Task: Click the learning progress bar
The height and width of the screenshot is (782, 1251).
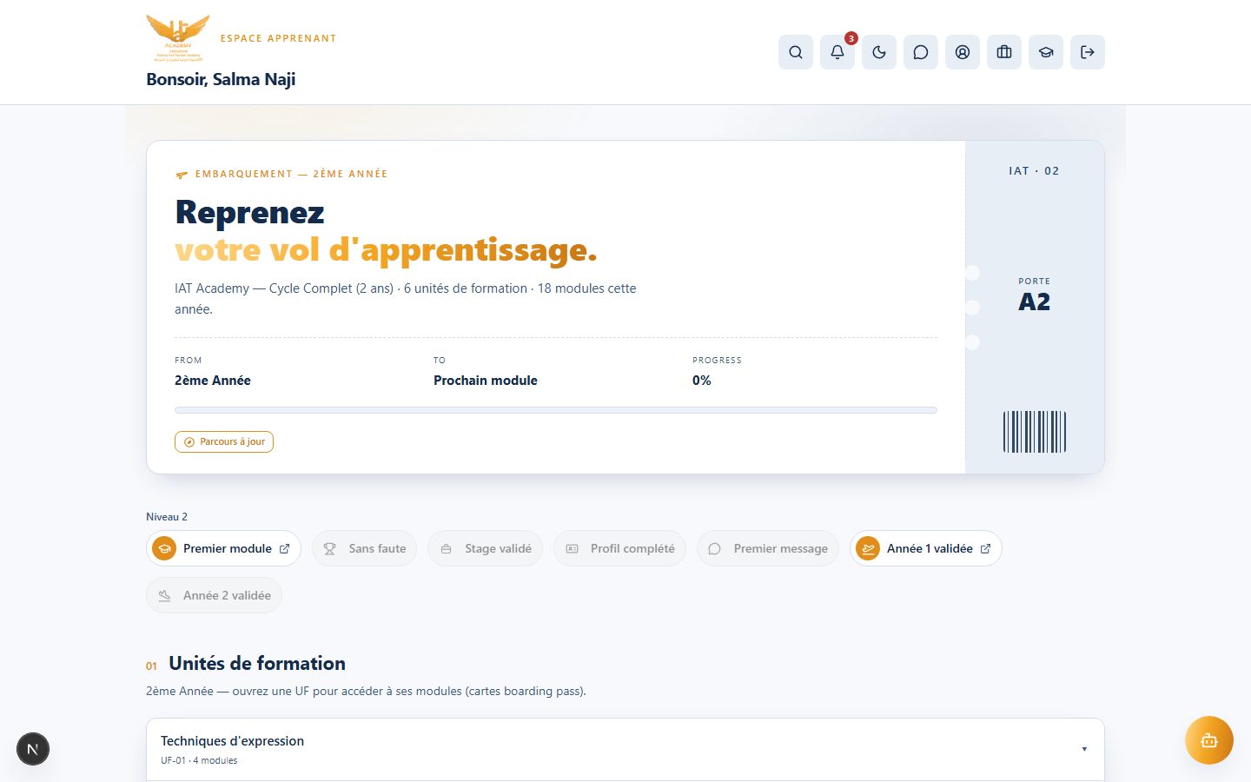Action: [x=556, y=410]
